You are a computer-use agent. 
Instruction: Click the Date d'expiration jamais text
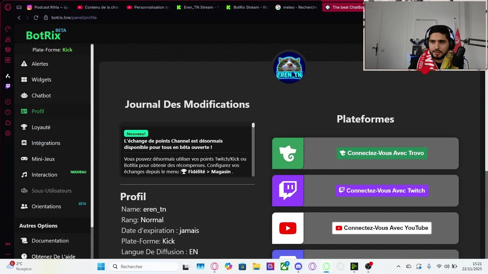click(160, 231)
